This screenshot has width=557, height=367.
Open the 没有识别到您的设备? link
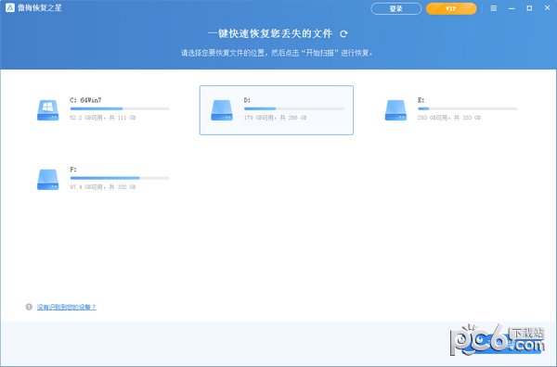click(x=67, y=307)
